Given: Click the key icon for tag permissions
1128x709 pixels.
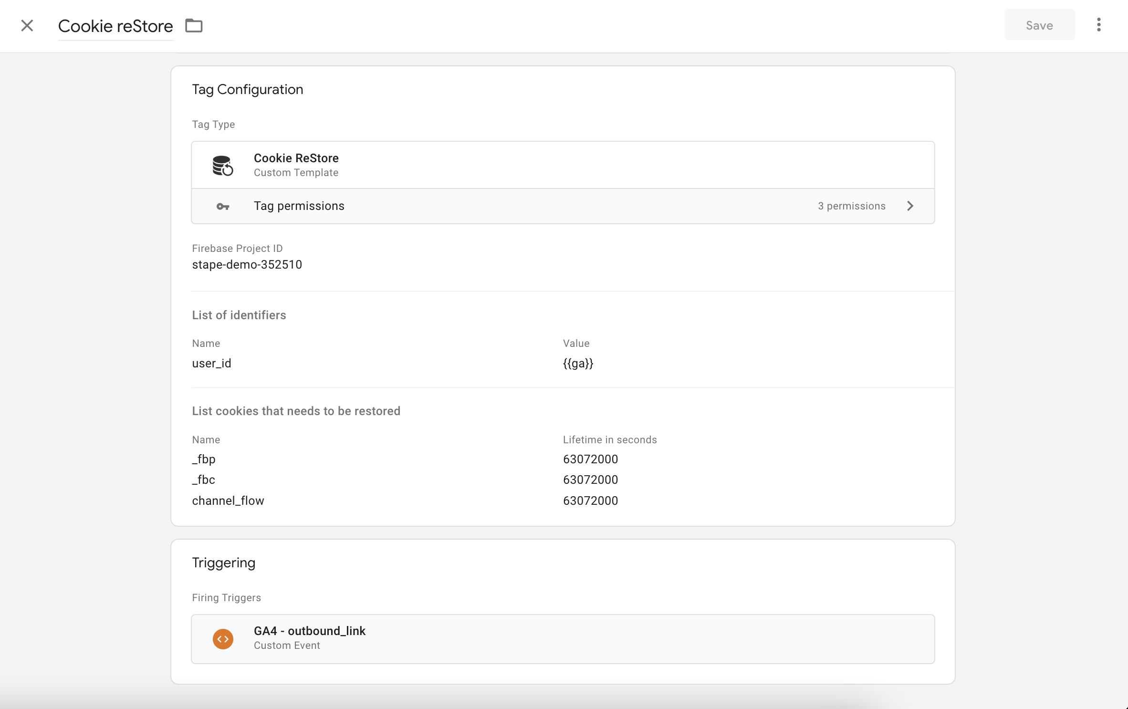Looking at the screenshot, I should pyautogui.click(x=223, y=206).
